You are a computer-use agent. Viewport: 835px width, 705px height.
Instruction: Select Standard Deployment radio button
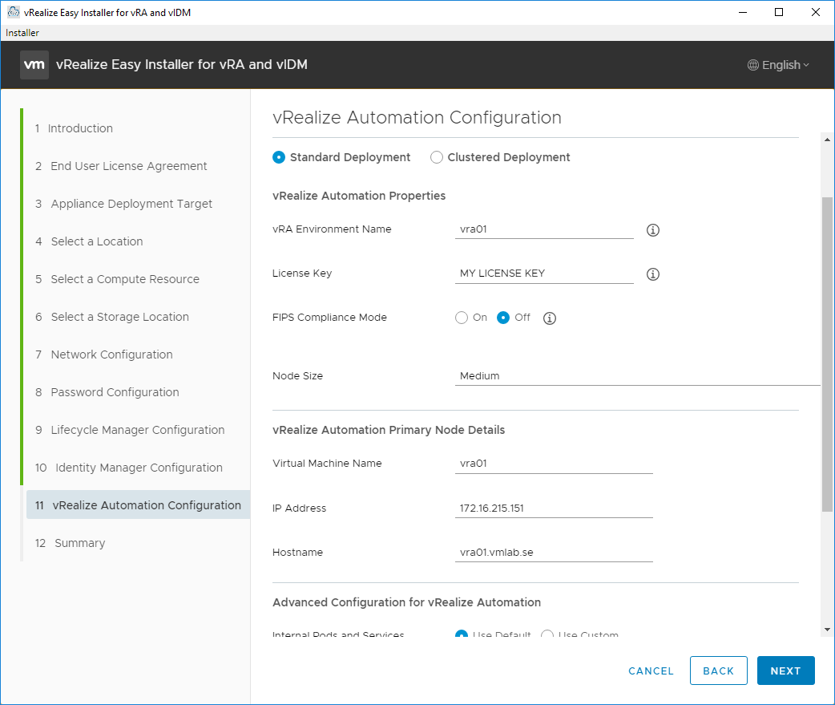(x=279, y=157)
